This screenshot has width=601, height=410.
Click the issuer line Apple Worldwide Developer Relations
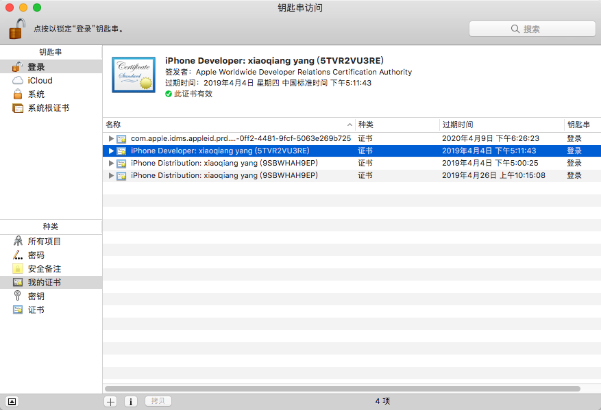point(289,72)
